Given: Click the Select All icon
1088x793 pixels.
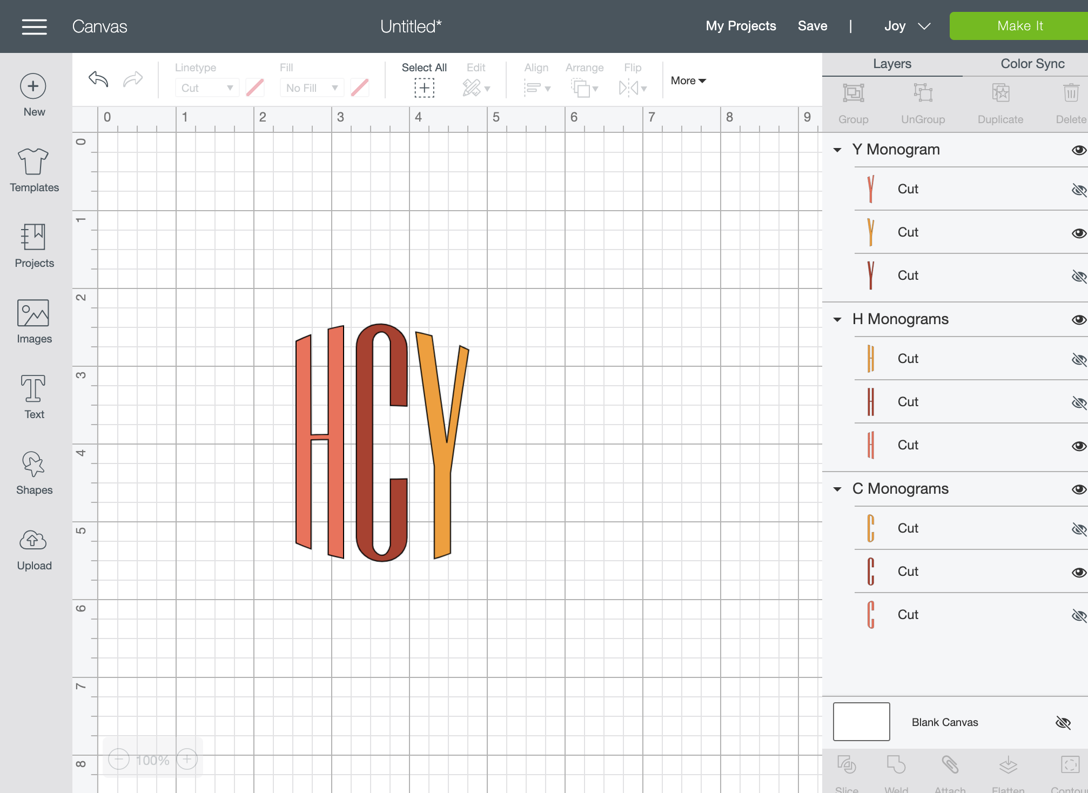Looking at the screenshot, I should point(424,88).
